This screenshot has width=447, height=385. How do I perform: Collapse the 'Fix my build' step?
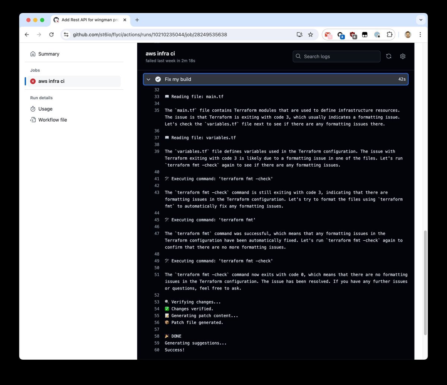click(148, 79)
